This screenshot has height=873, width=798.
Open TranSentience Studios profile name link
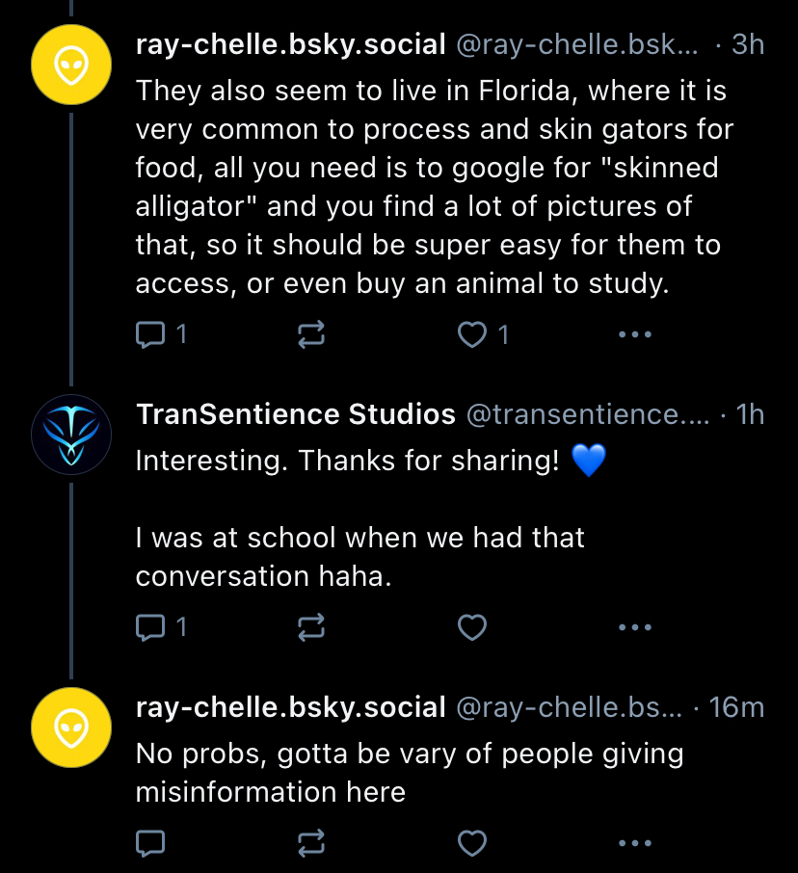tap(296, 414)
